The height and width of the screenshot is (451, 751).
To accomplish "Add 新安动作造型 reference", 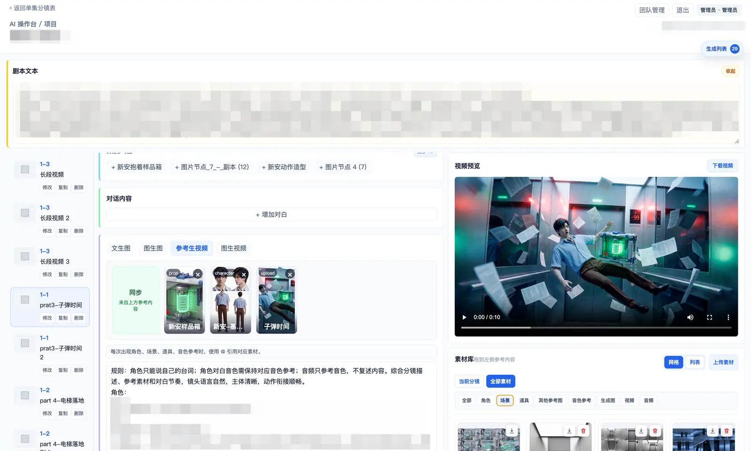I will (284, 167).
